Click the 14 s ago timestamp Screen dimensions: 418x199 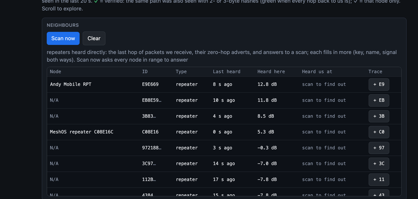[x=224, y=164]
